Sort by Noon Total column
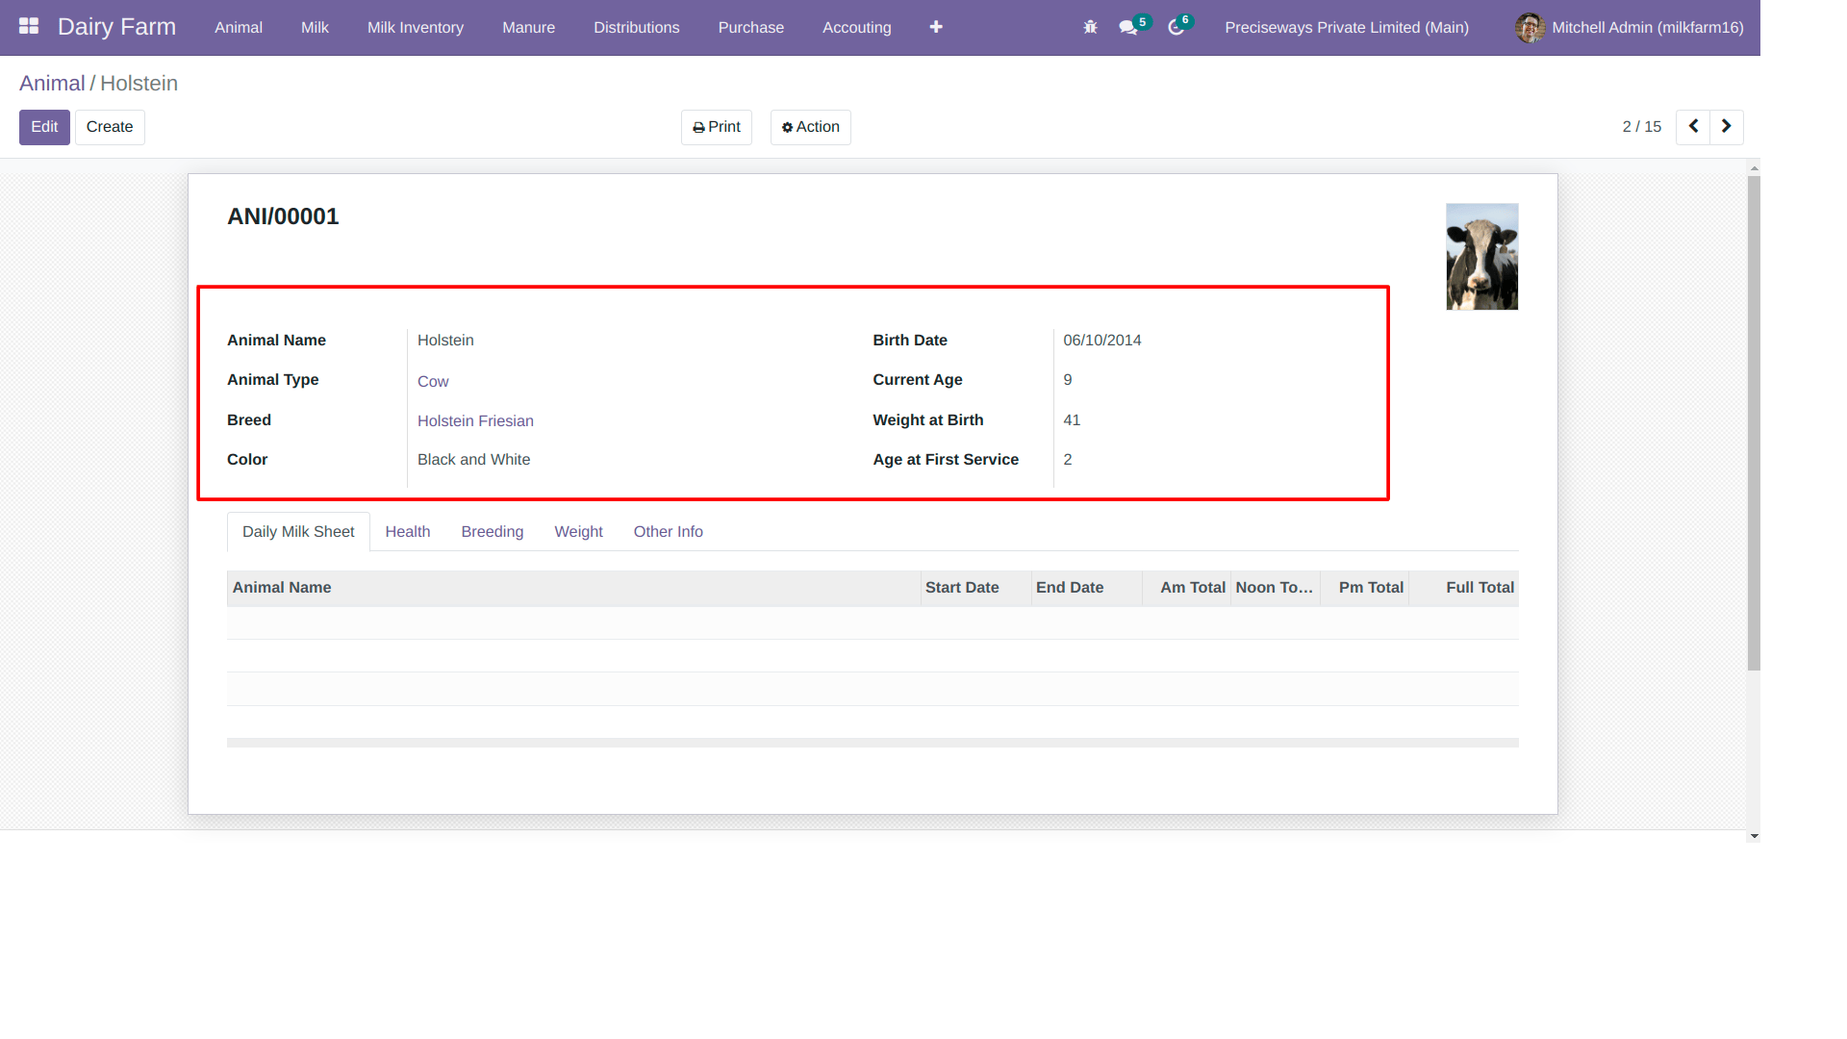The height and width of the screenshot is (1039, 1847). (1276, 588)
